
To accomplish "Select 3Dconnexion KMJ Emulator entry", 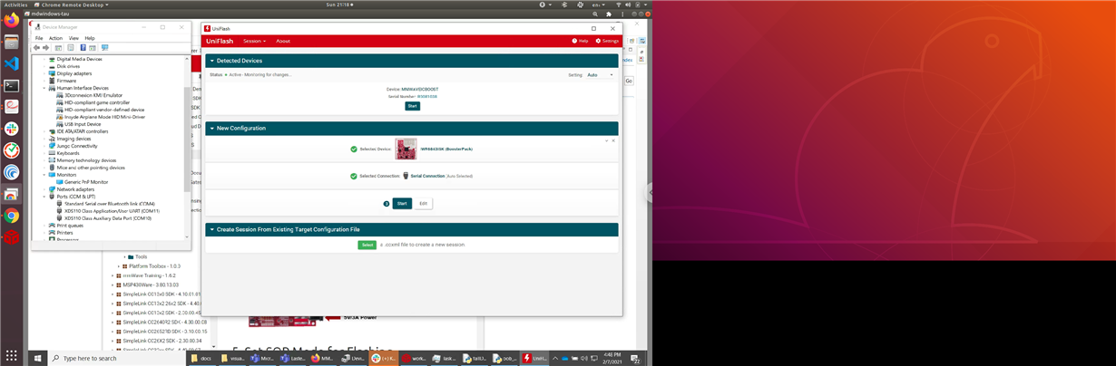I will pos(93,95).
